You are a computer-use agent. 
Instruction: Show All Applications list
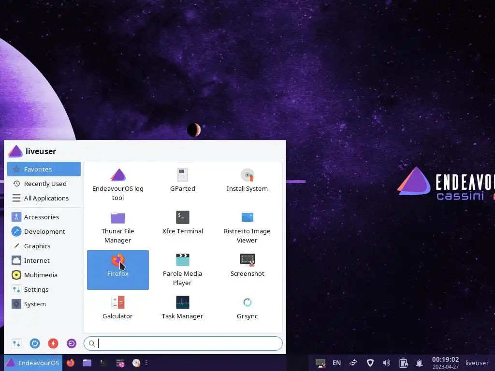click(x=44, y=198)
